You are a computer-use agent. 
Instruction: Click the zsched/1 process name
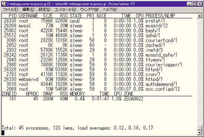[x=155, y=45]
